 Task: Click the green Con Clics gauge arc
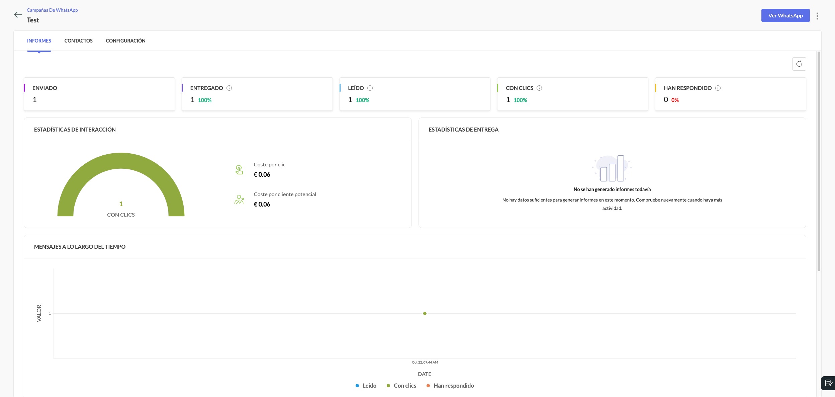121,161
